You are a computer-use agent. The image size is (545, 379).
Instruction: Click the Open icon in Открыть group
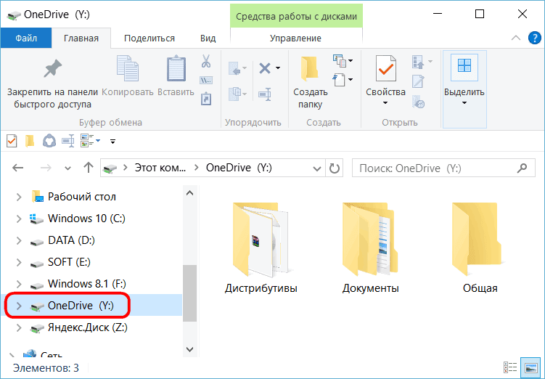coord(418,62)
